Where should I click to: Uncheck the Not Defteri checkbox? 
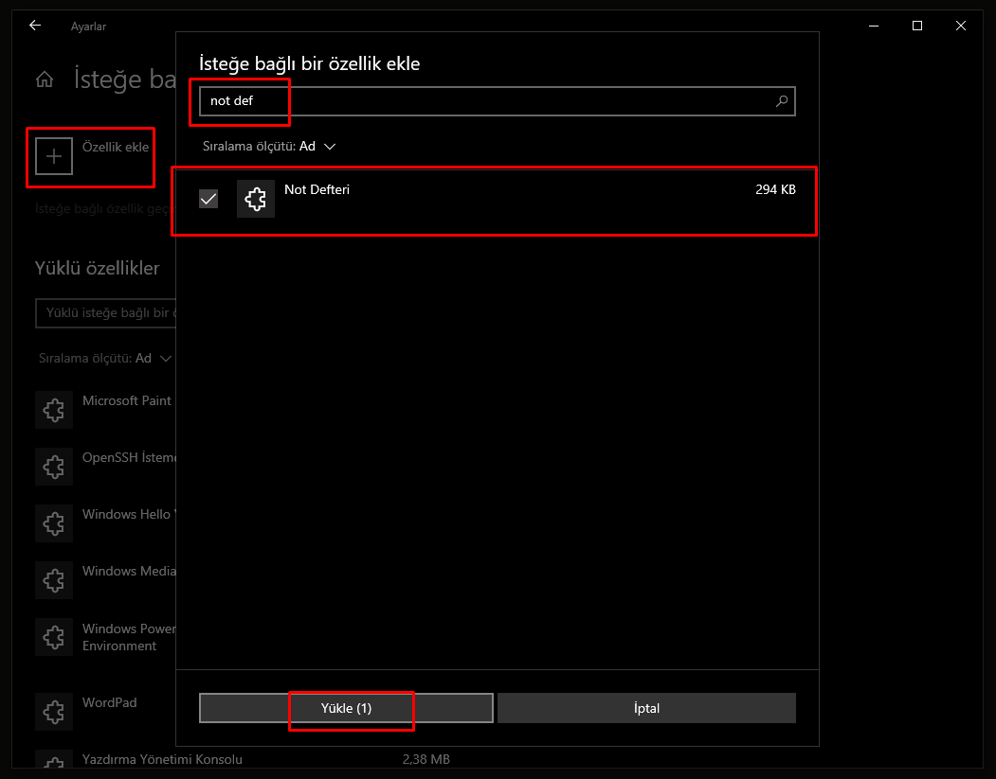tap(208, 199)
